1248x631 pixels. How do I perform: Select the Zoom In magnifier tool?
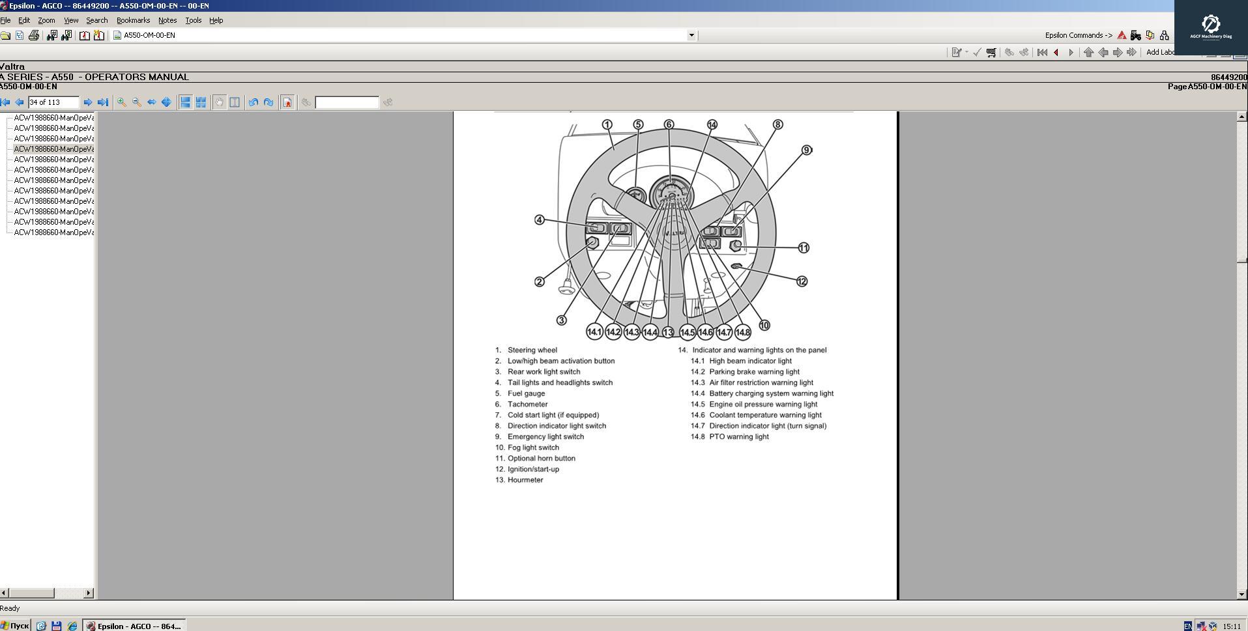point(121,102)
